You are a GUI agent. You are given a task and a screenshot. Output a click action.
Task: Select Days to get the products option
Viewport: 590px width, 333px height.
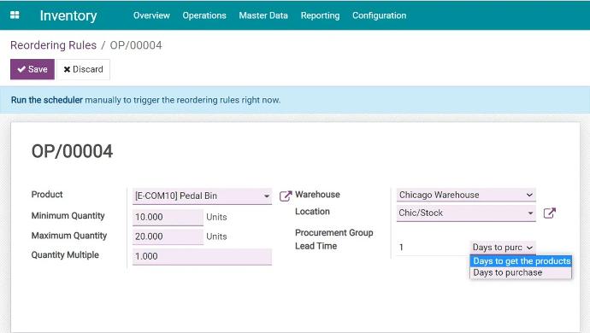pos(521,260)
